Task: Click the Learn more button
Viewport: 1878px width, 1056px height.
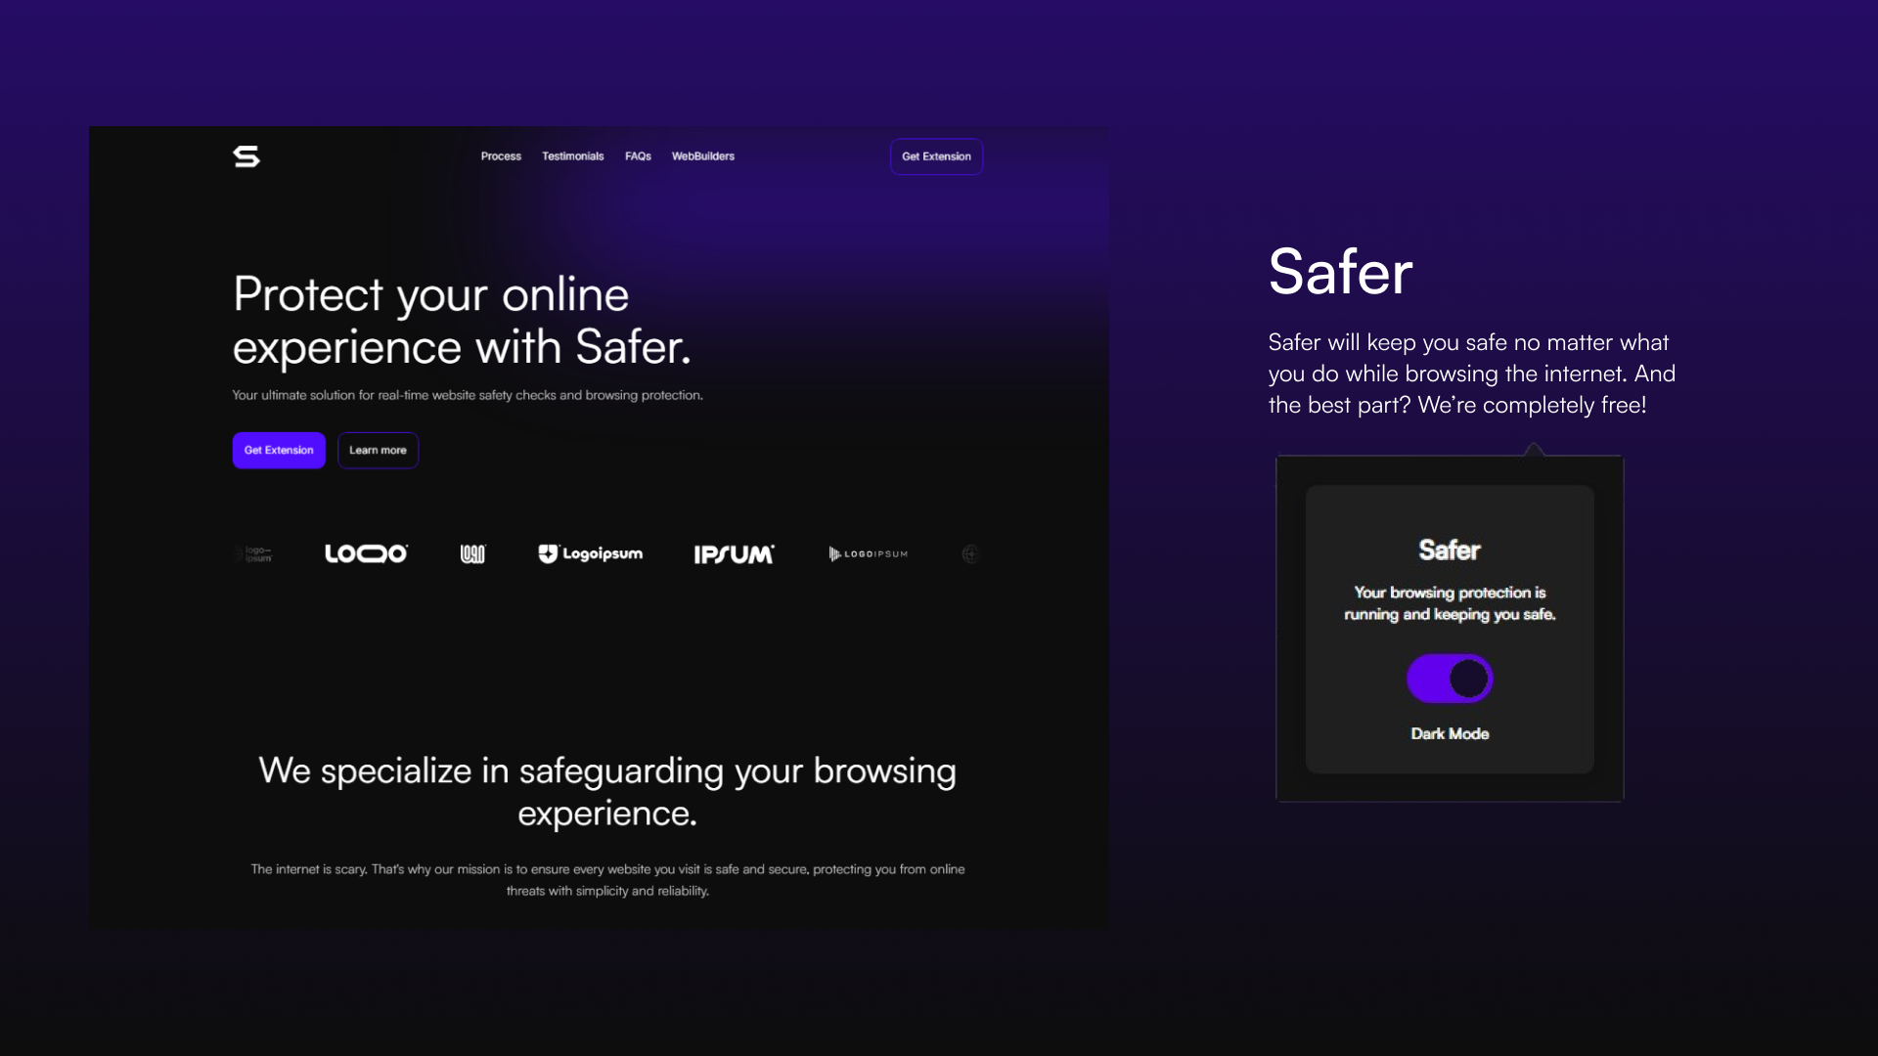Action: click(378, 450)
